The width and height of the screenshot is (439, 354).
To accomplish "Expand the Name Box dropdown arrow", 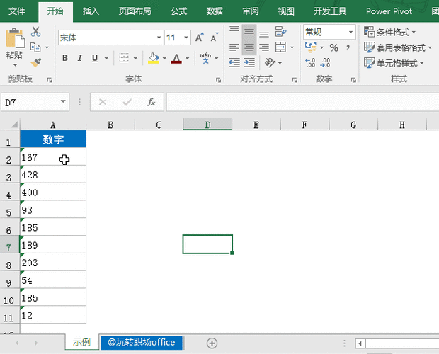I will pos(63,101).
